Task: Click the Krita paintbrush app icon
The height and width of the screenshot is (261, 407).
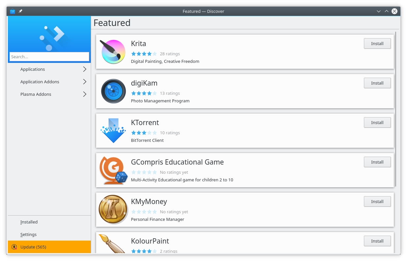Action: (x=113, y=52)
